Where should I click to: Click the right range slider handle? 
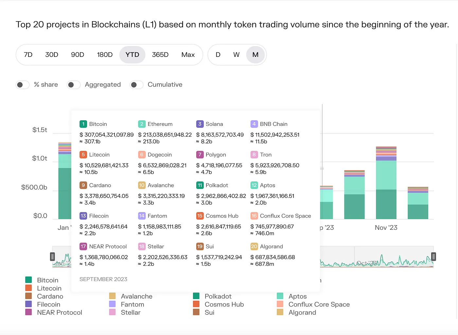click(x=433, y=257)
